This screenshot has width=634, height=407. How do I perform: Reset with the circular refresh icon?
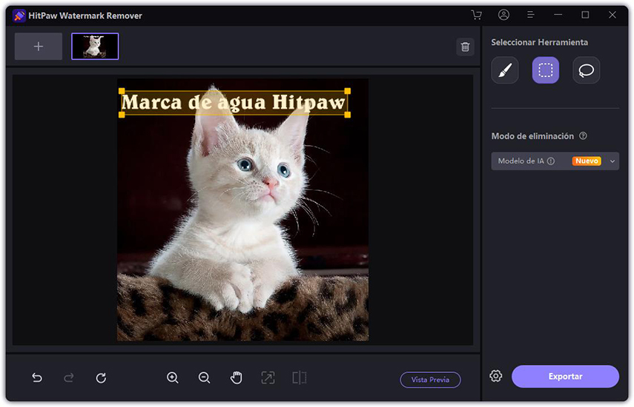click(101, 377)
